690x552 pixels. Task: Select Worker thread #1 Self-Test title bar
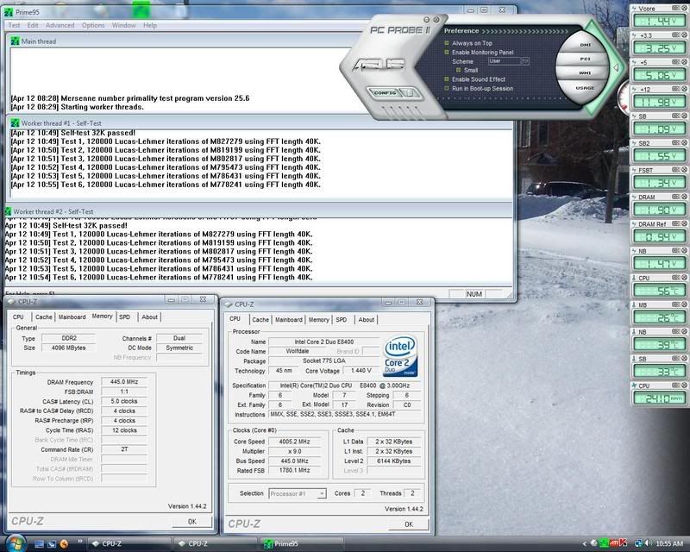tap(260, 123)
